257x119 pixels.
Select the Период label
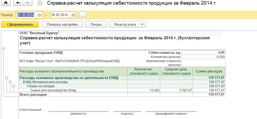coord(7,15)
